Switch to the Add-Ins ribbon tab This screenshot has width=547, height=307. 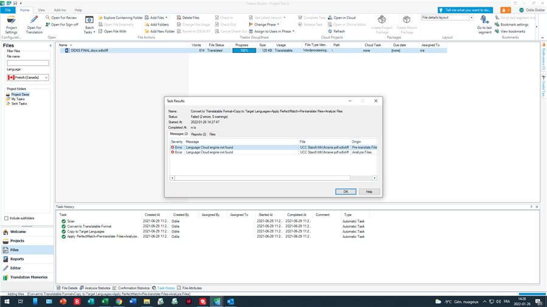click(60, 10)
